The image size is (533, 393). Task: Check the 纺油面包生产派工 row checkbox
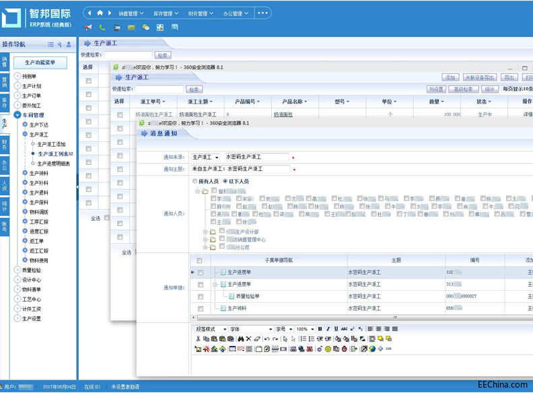(x=120, y=115)
